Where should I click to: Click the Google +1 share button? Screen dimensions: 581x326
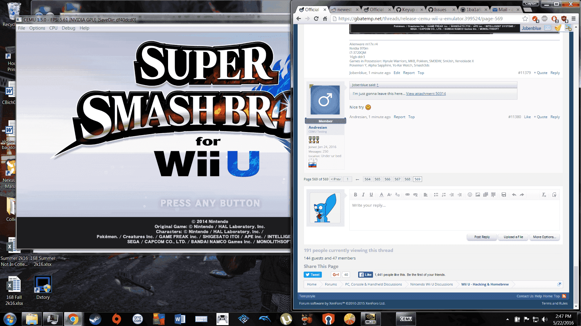coord(335,275)
